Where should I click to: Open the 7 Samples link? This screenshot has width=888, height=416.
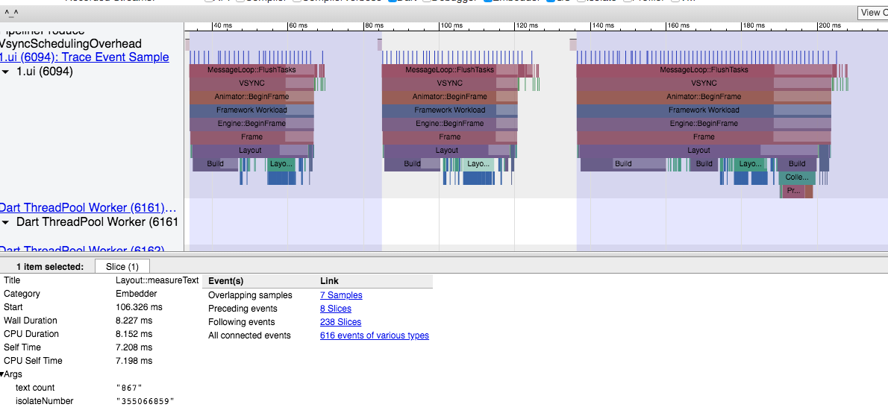pyautogui.click(x=341, y=295)
